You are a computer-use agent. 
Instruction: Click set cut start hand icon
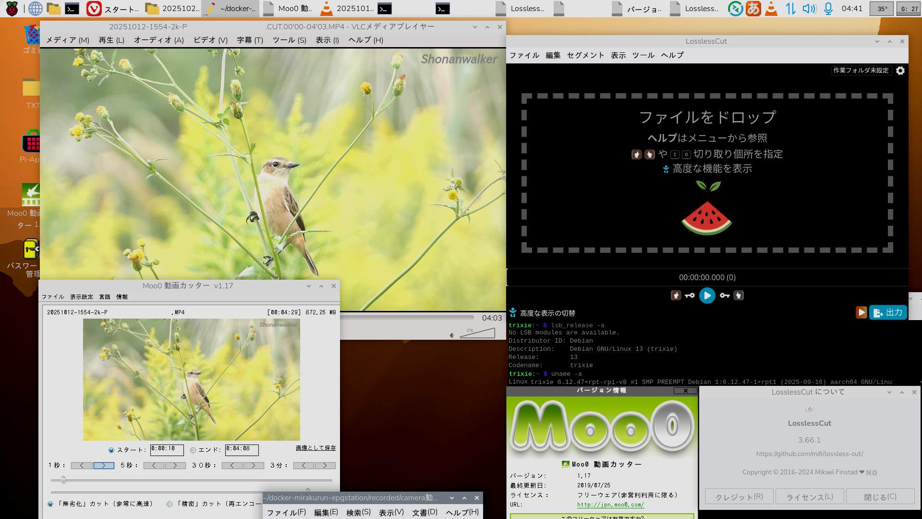point(676,296)
